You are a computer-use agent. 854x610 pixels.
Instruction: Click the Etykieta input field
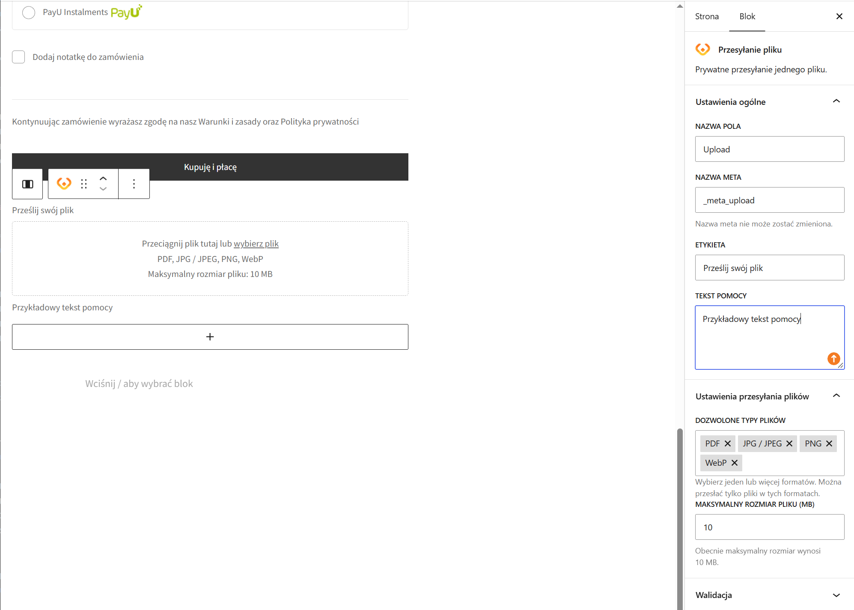[x=770, y=268]
